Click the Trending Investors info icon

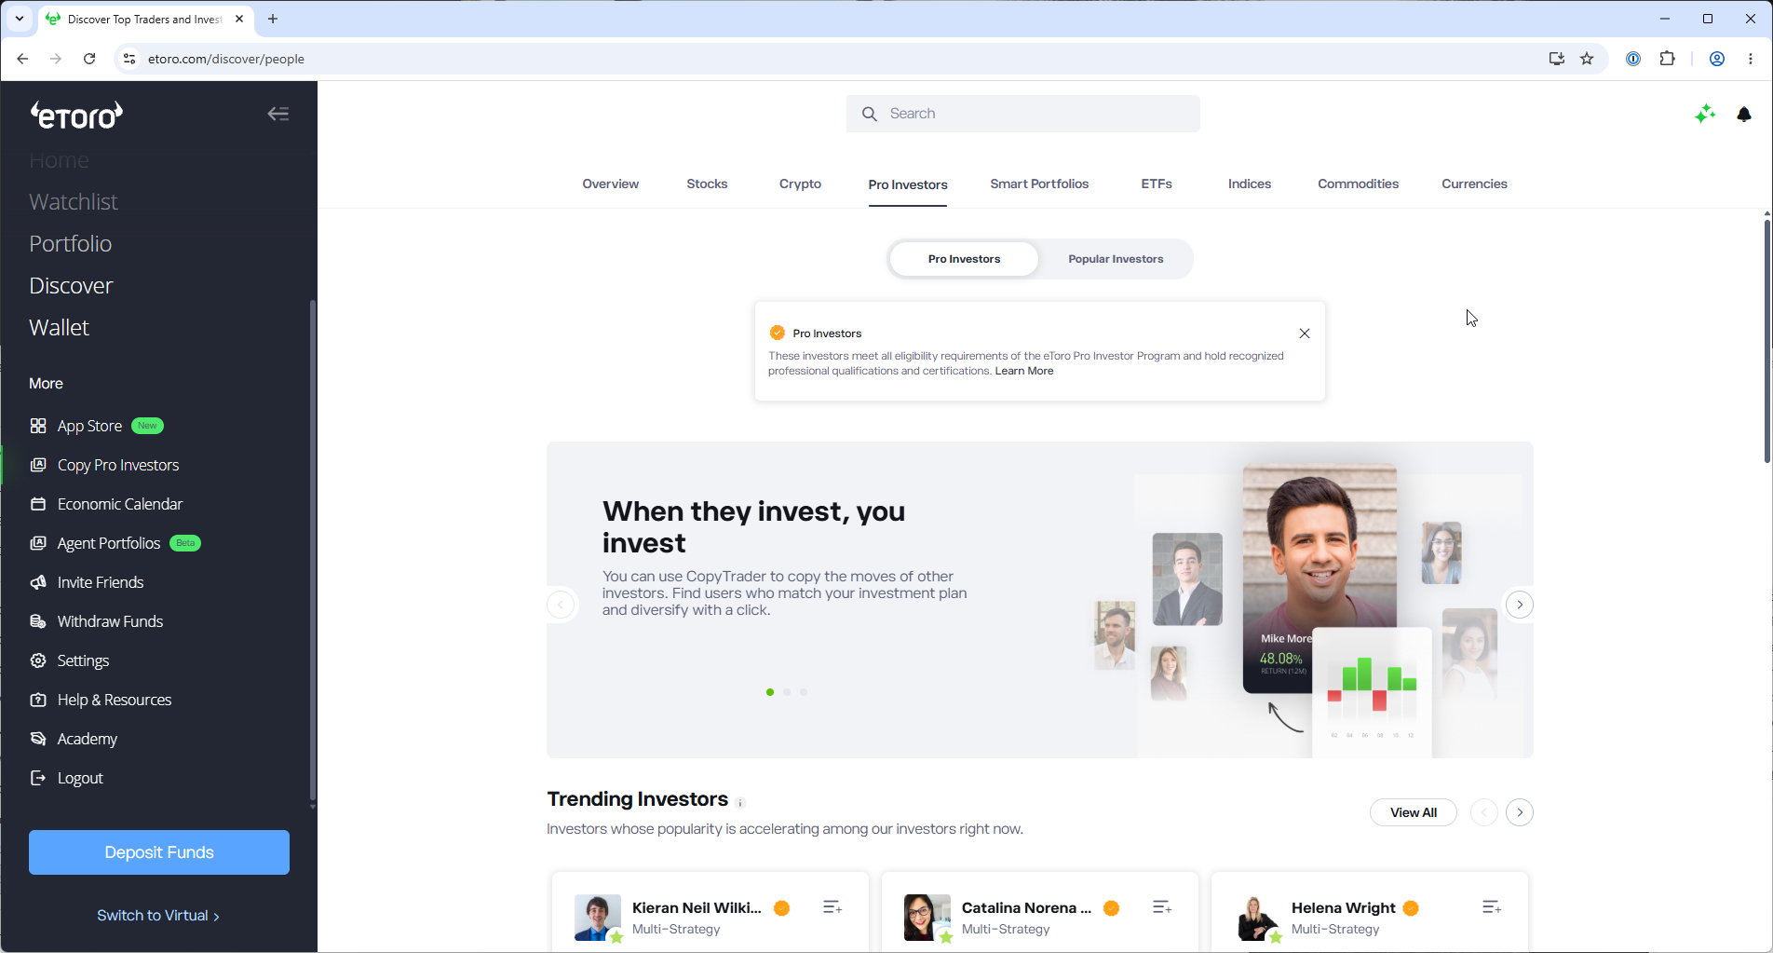(x=740, y=802)
